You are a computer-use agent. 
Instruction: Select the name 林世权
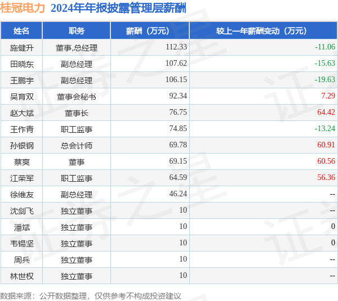click(22, 276)
